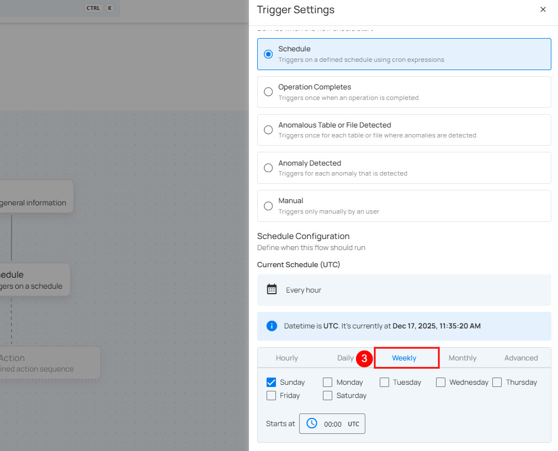558x451 pixels.
Task: Select the Schedule trigger option
Action: click(x=268, y=54)
